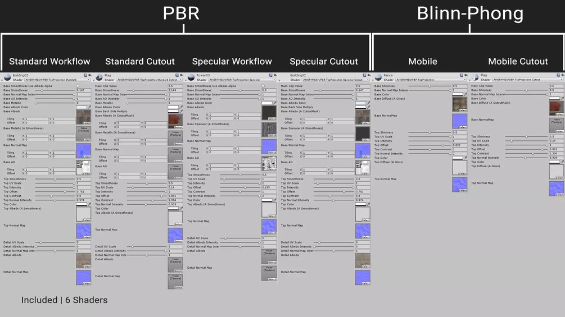Pick Top Color eyedropper in Mobile Cutout panel
The height and width of the screenshot is (317, 565).
(x=563, y=162)
